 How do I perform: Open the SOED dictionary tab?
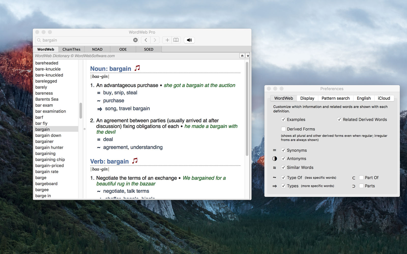pyautogui.click(x=149, y=49)
